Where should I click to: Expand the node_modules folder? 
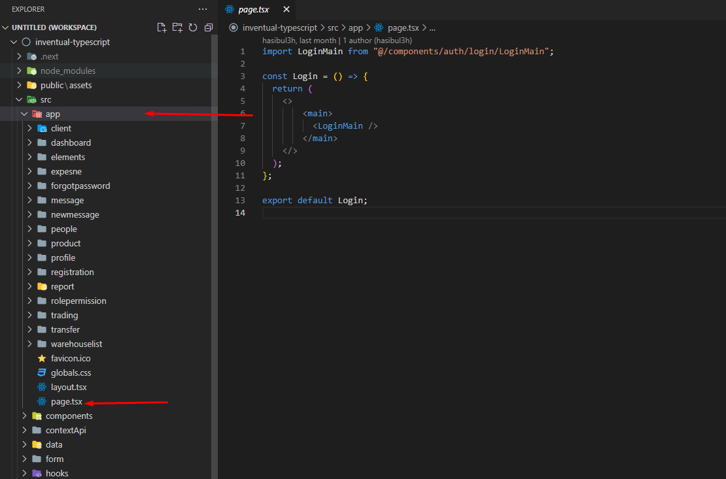pos(19,71)
